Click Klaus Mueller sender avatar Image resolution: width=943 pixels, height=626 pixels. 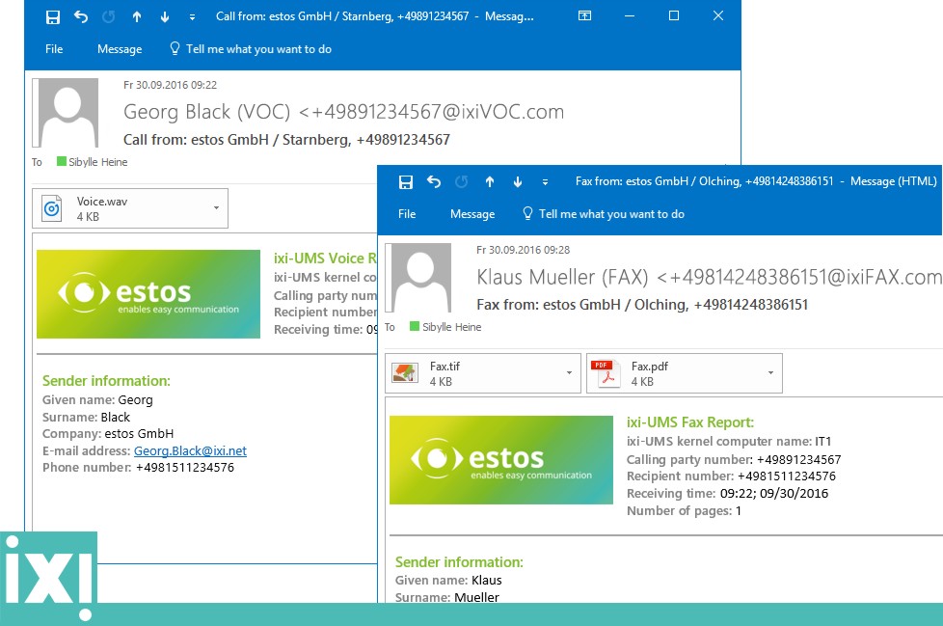click(x=418, y=277)
